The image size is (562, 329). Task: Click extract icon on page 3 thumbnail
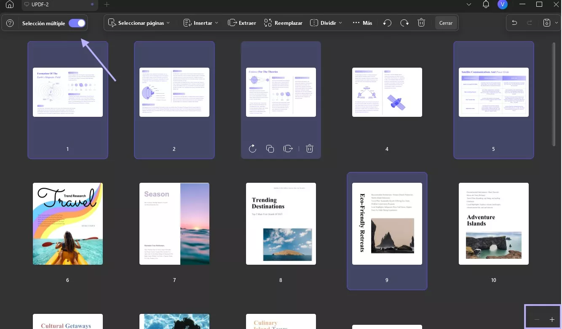coord(288,149)
